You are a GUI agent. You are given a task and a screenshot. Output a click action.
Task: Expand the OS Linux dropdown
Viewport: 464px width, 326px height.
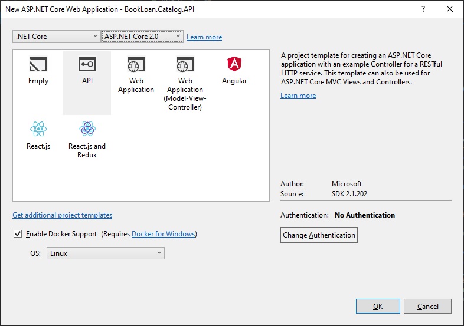(106, 253)
